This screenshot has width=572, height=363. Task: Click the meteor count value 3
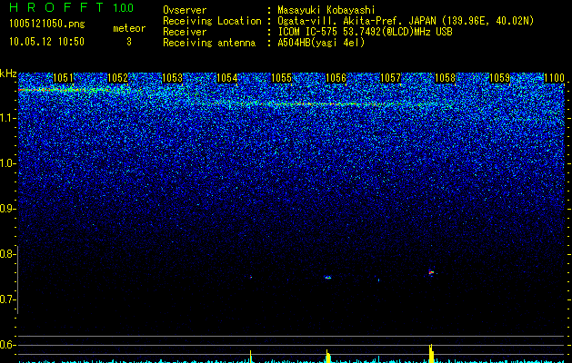click(x=129, y=42)
